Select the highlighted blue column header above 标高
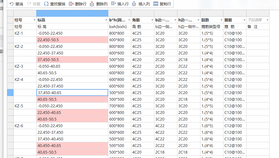 tap(72, 13)
